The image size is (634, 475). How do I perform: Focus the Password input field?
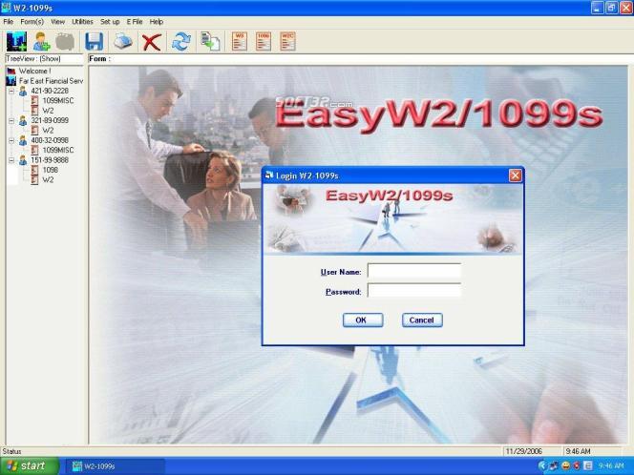414,291
